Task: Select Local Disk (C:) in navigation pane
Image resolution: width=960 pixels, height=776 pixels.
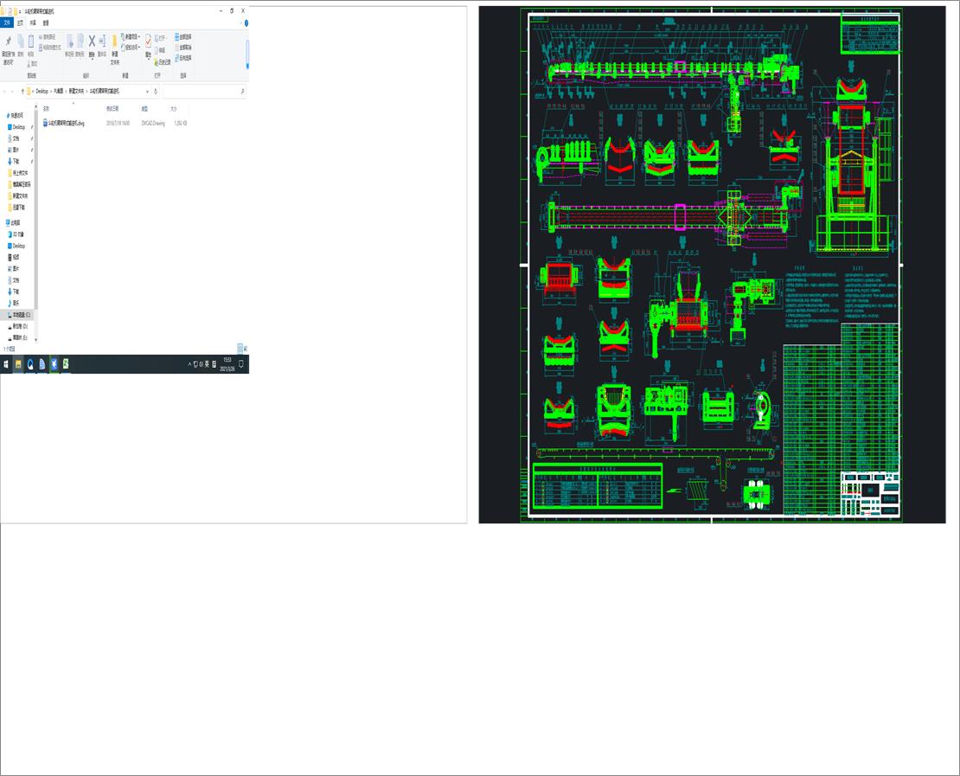Action: pyautogui.click(x=21, y=315)
